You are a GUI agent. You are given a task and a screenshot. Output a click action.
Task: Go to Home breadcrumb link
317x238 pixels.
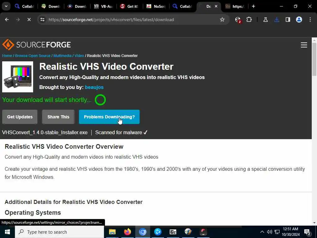pos(7,56)
